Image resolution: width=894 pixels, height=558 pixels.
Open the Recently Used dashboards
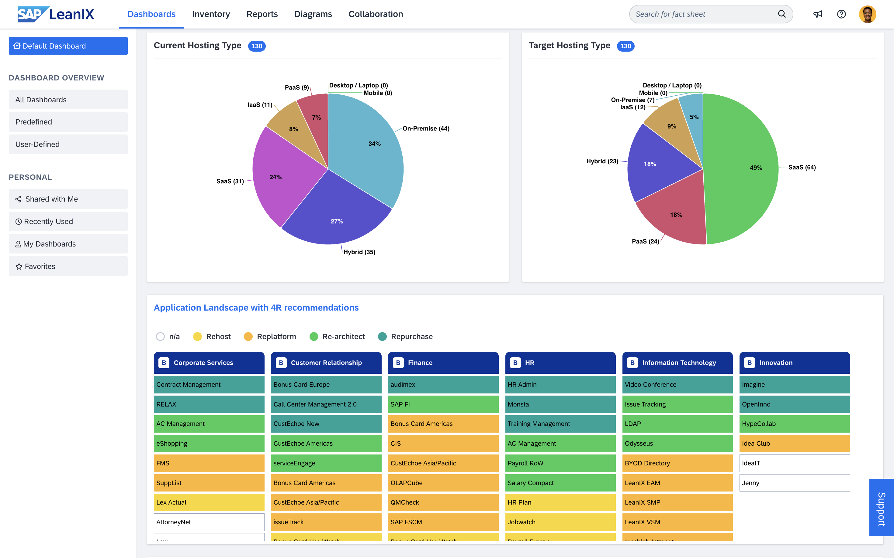point(68,221)
